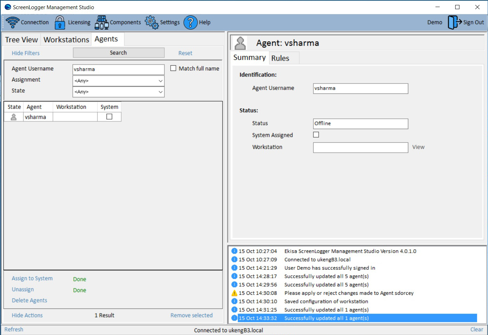Toggle the System Assigned checkbox
Image resolution: width=488 pixels, height=335 pixels.
coord(316,135)
